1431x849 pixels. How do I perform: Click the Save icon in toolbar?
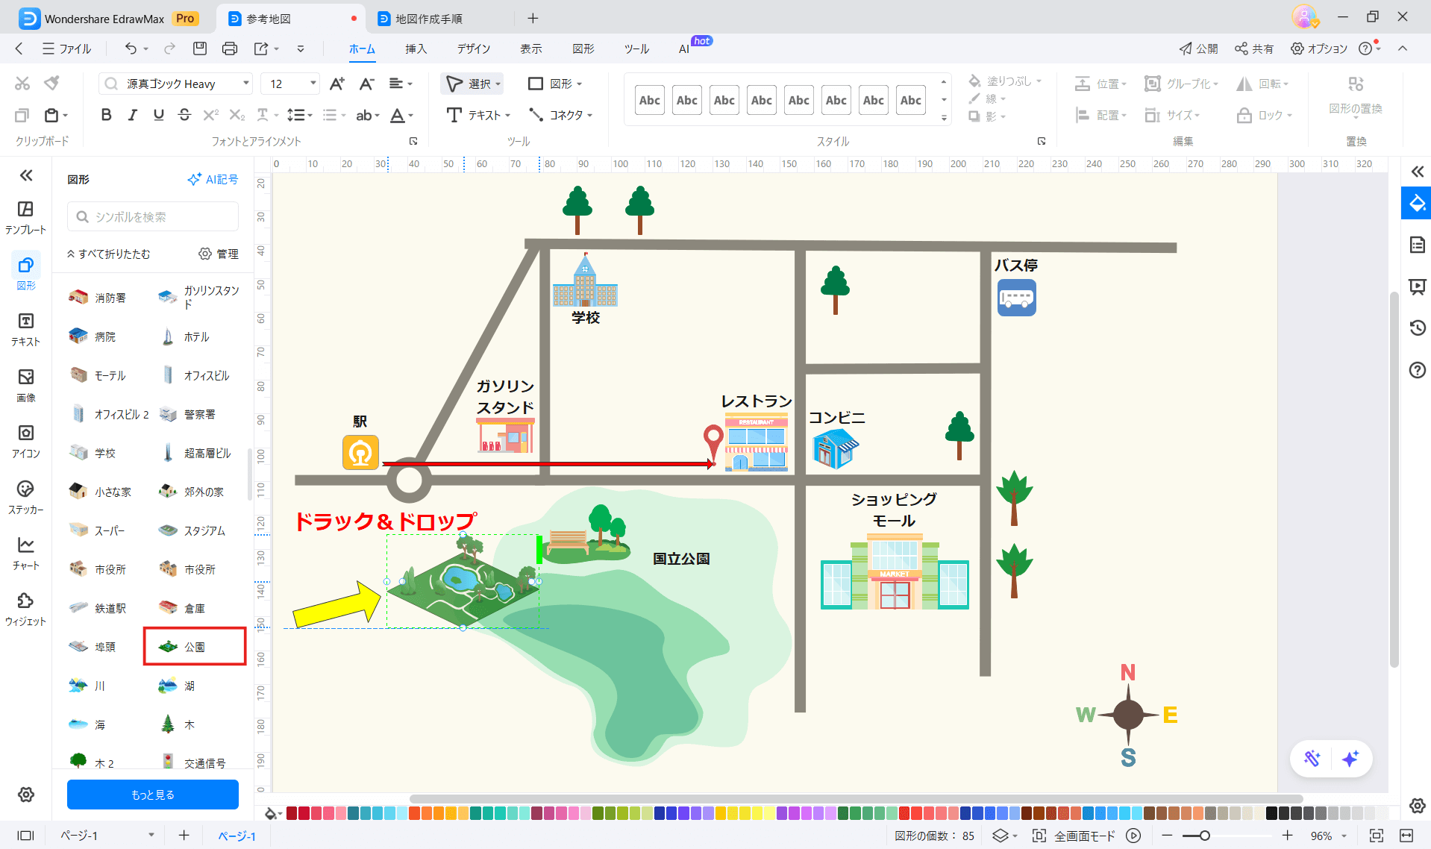tap(199, 48)
